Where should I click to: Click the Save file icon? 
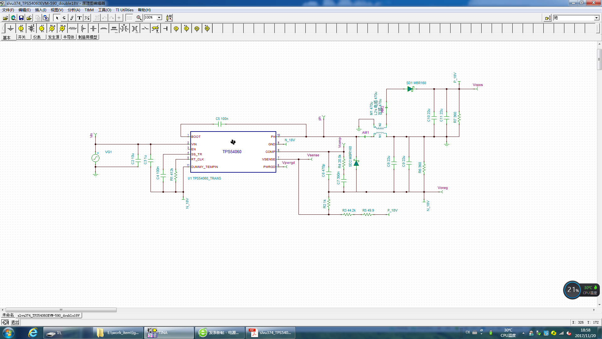(21, 18)
